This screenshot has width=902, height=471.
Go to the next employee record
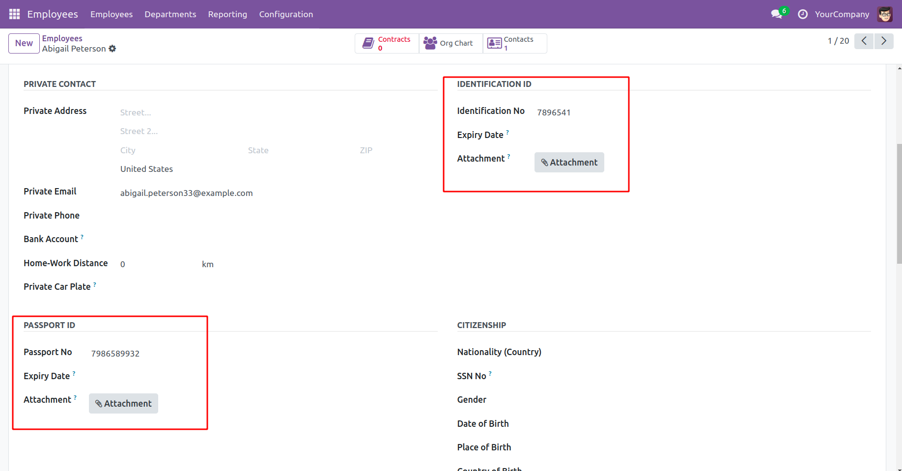click(x=883, y=41)
